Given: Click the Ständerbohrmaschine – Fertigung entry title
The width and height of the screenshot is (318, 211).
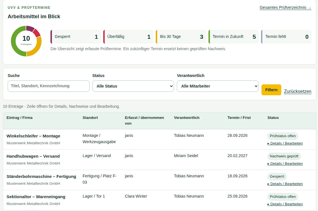Looking at the screenshot, I should coord(41,176).
